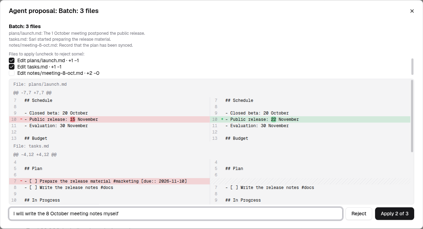Viewport: 423px width, 229px height.
Task: Click right '## Schedule' heading line
Action: (310, 100)
